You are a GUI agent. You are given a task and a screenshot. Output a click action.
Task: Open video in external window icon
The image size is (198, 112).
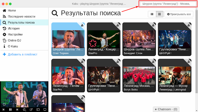(31, 110)
